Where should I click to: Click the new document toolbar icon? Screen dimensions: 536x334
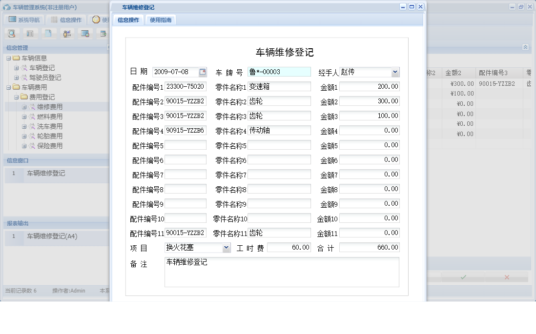tap(48, 33)
